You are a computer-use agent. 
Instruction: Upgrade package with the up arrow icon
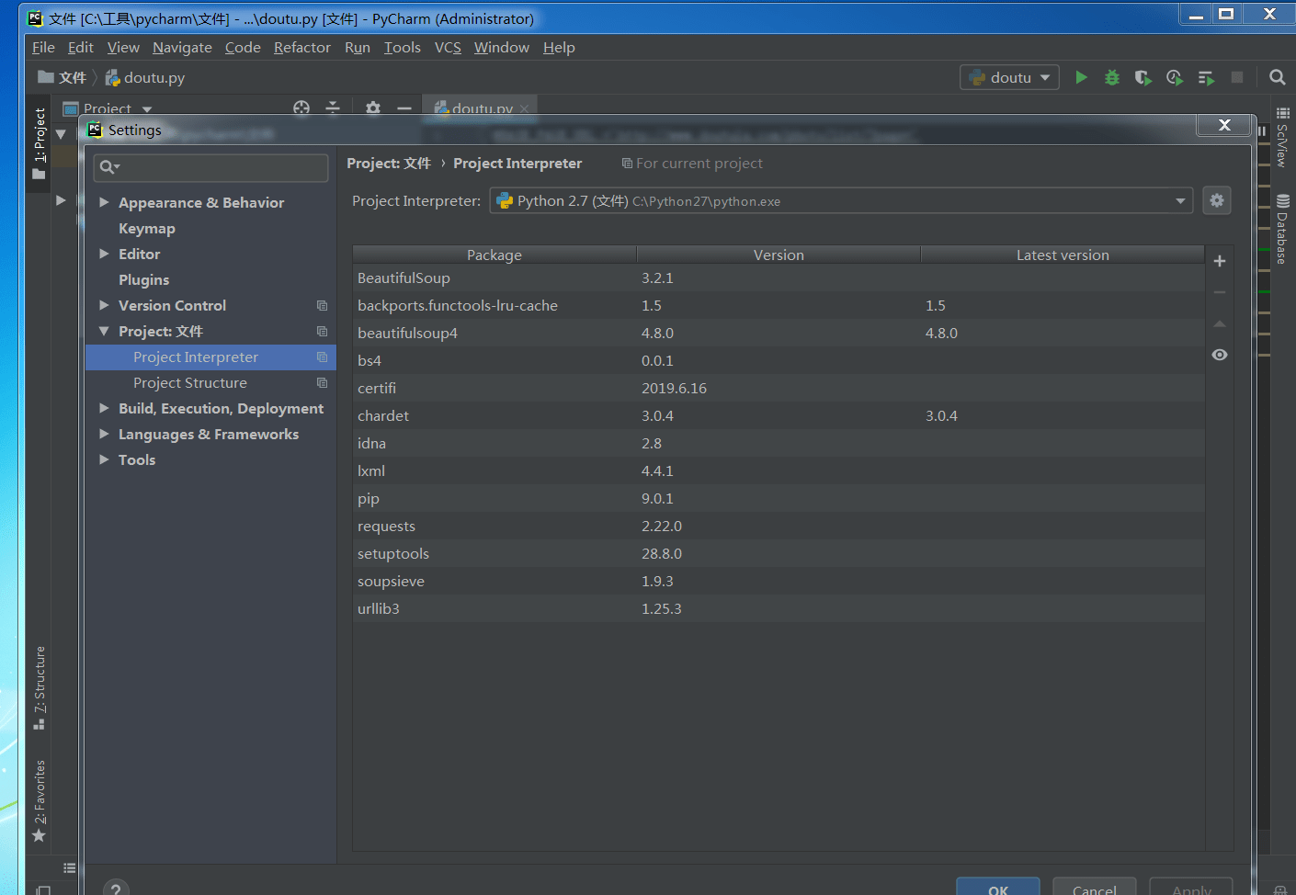pos(1220,323)
